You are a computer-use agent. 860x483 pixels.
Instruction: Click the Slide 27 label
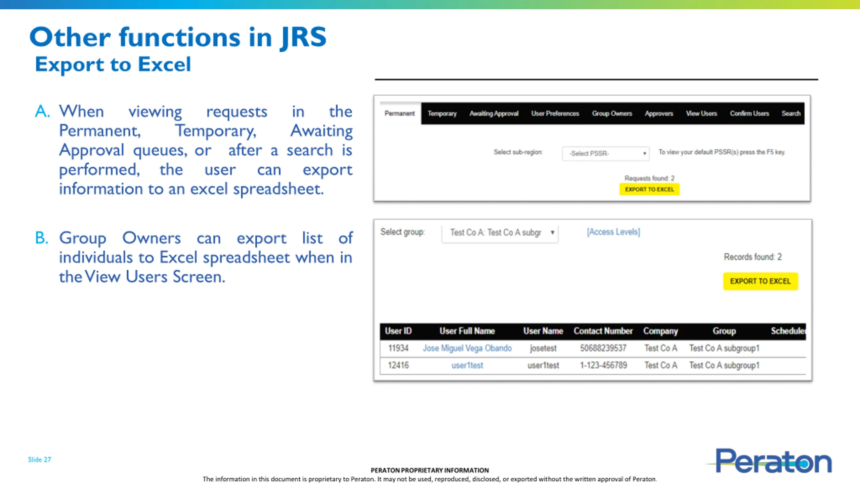coord(39,460)
